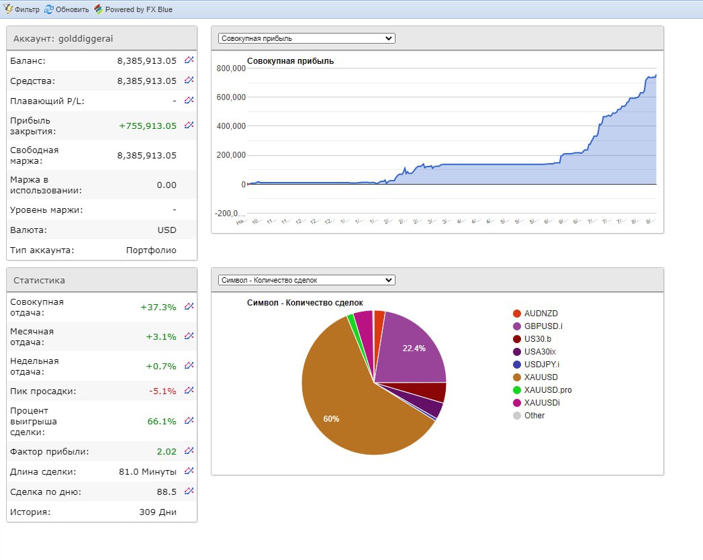Click the AUDNZD legend color dot
703x560 pixels.
coord(517,314)
